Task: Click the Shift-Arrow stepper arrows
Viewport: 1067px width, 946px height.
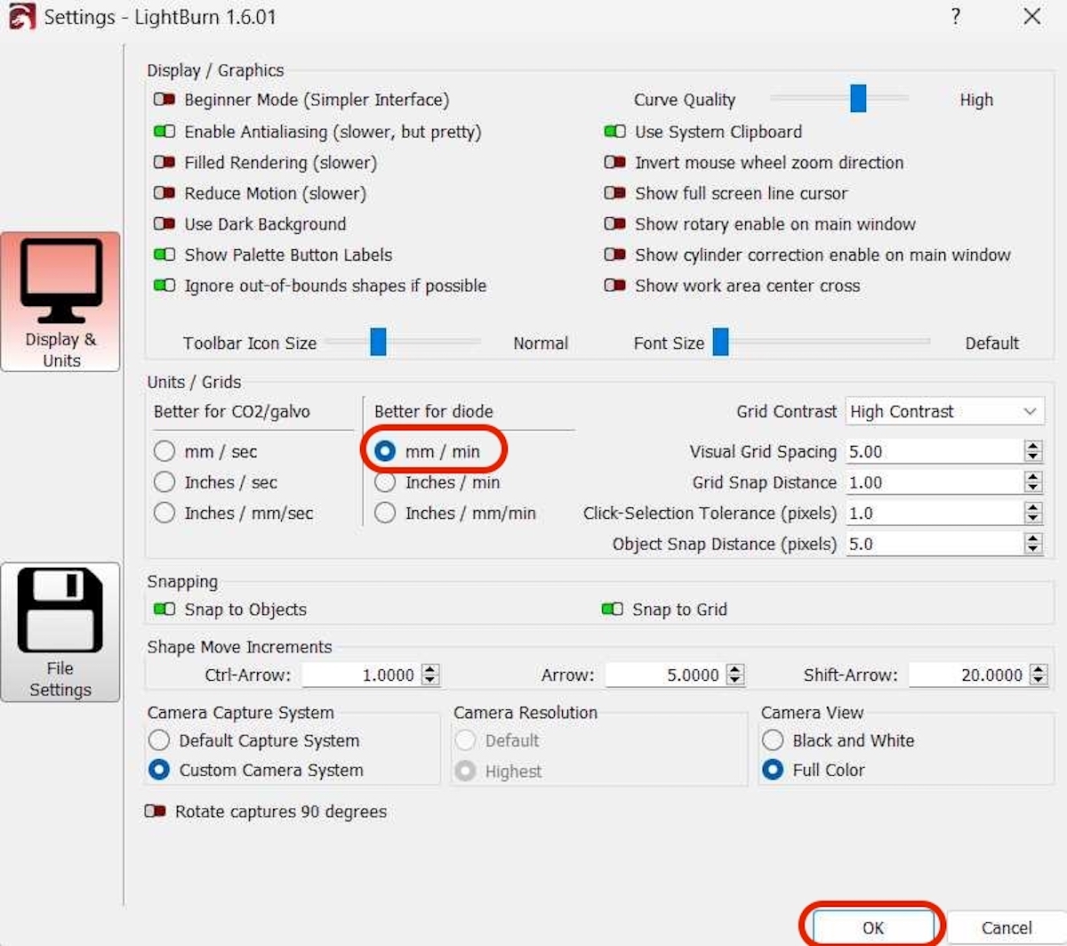Action: (x=1039, y=675)
